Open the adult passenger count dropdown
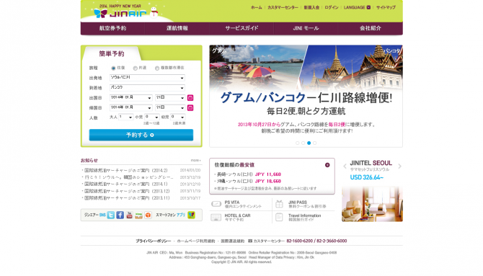The width and height of the screenshot is (483, 276). point(125,117)
